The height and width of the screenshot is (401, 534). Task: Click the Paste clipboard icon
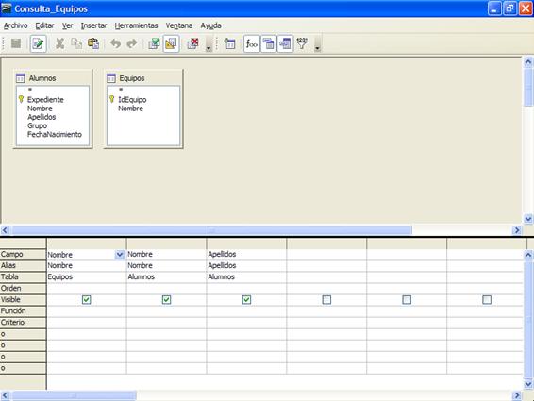click(93, 43)
